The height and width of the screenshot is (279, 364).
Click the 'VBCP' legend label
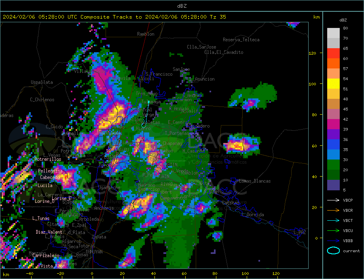348,200
